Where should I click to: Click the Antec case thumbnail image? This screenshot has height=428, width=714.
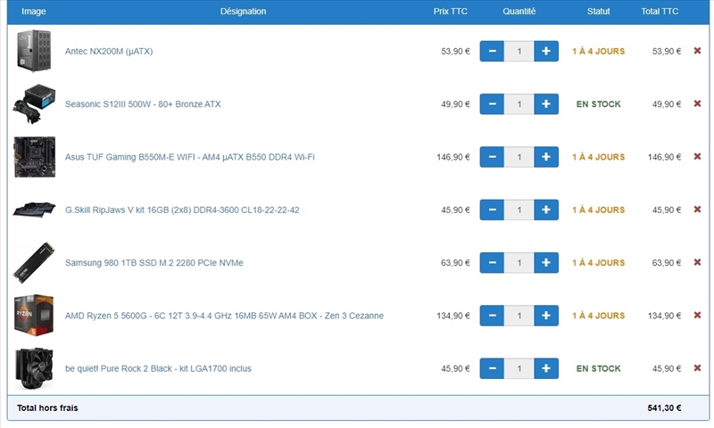tap(34, 51)
